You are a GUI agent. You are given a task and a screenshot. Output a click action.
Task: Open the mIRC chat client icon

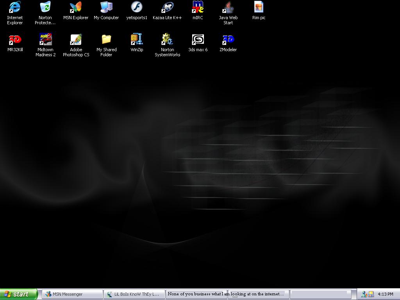(198, 7)
